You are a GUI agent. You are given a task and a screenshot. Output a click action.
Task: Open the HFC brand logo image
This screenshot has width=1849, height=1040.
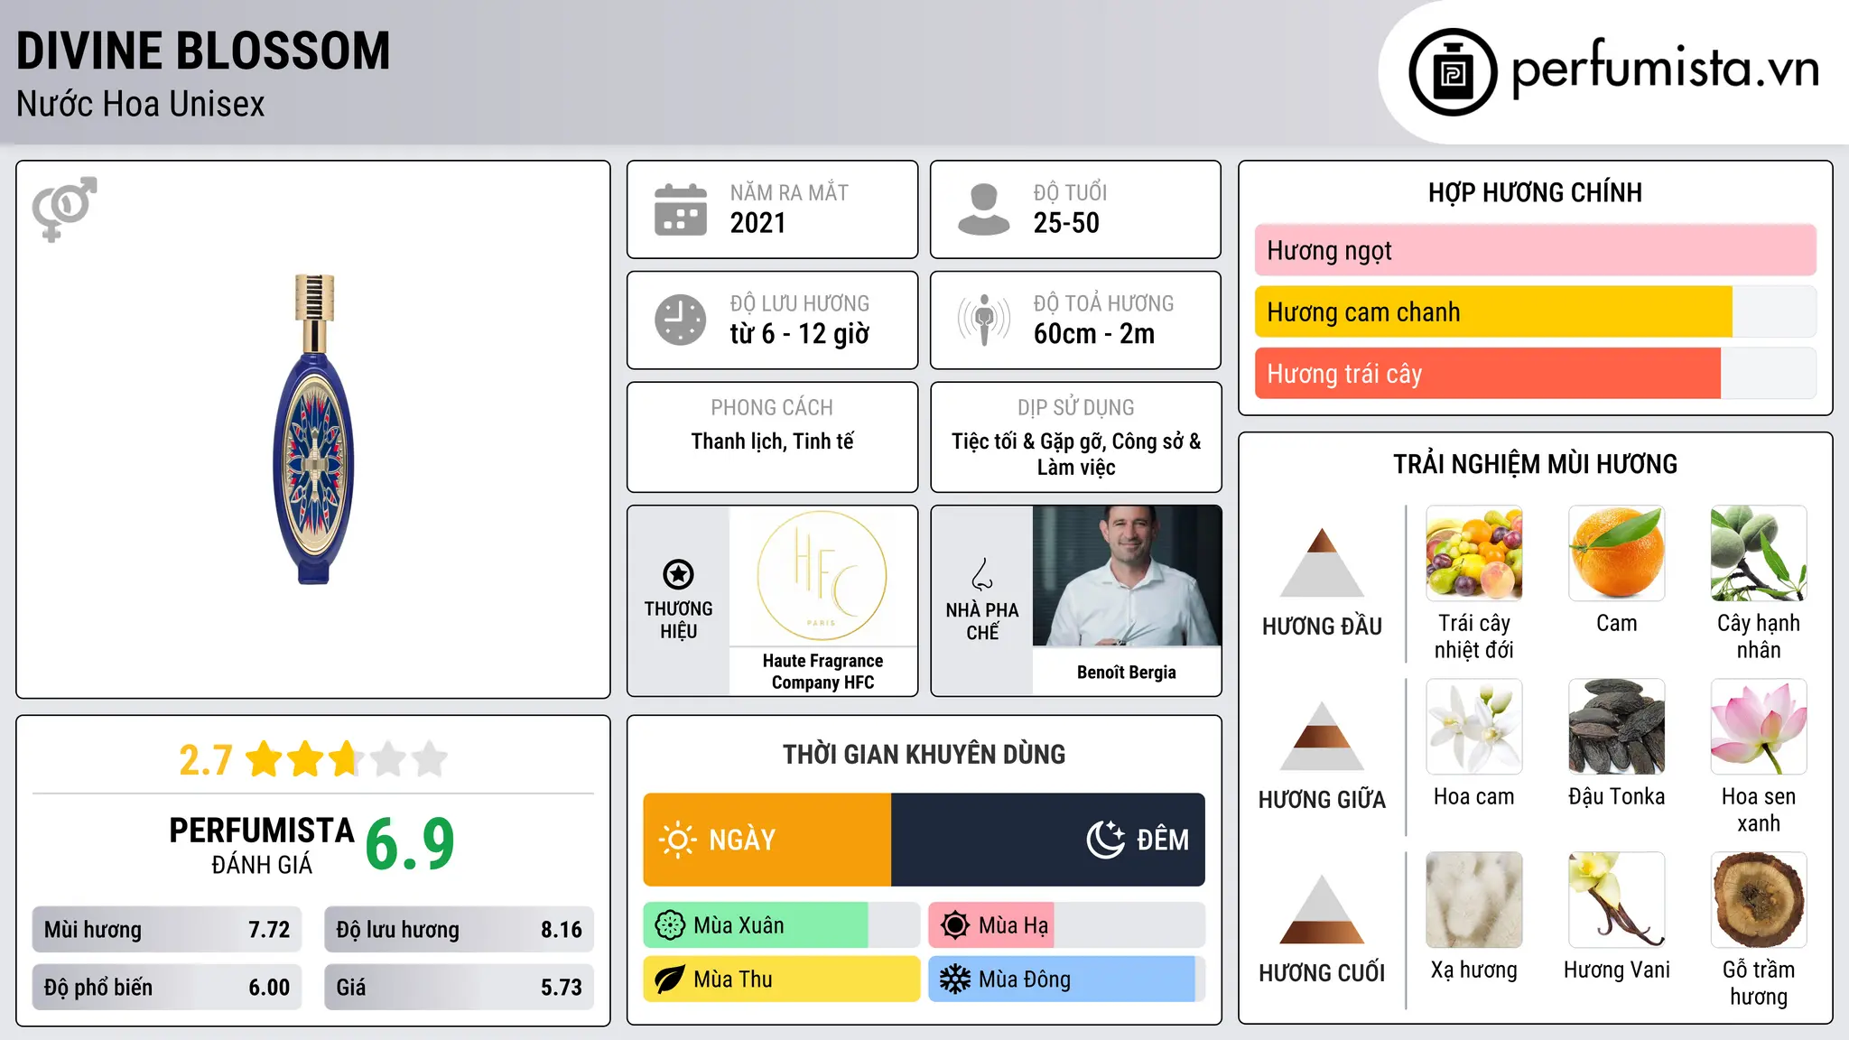point(822,576)
